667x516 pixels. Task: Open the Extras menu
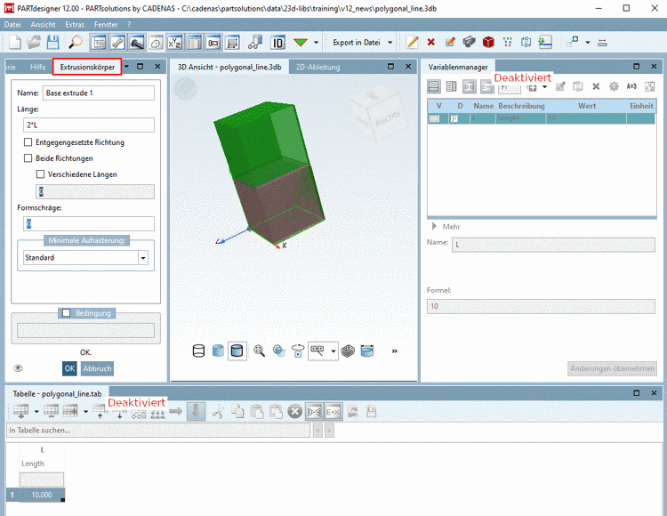pos(75,24)
